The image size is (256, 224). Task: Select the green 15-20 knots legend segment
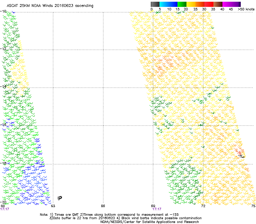pyautogui.click(x=182, y=4)
